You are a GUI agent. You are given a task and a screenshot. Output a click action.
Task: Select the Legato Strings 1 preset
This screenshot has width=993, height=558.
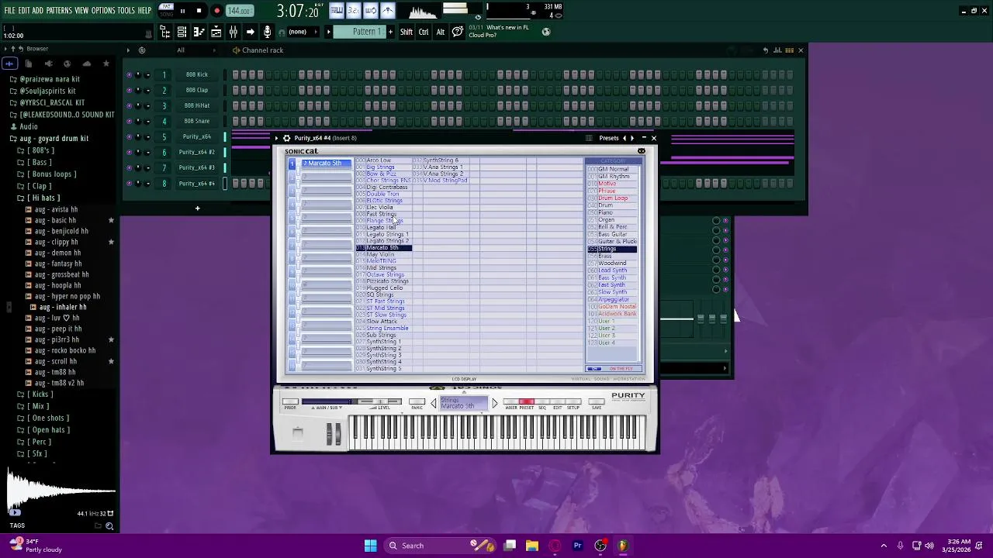386,234
